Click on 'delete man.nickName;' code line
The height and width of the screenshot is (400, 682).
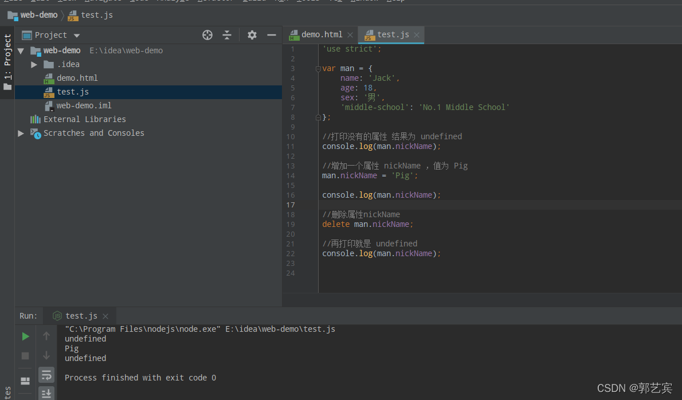(367, 224)
